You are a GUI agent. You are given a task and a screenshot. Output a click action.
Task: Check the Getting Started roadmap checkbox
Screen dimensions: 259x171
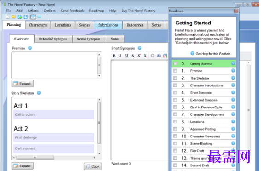tap(175, 63)
